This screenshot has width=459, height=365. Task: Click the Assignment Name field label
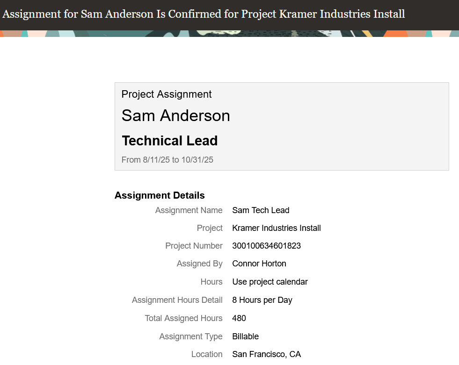pos(189,210)
